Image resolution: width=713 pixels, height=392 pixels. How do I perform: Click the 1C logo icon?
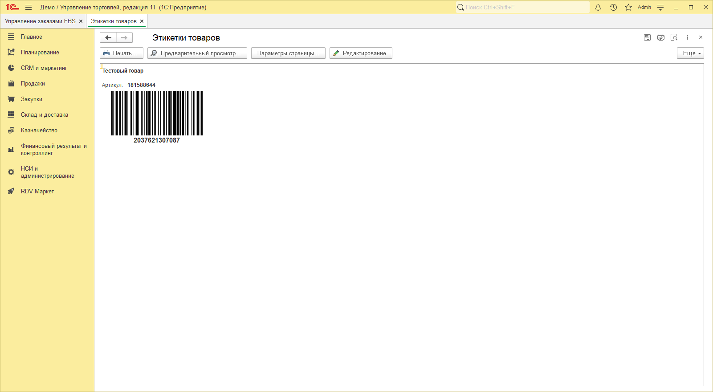12,7
